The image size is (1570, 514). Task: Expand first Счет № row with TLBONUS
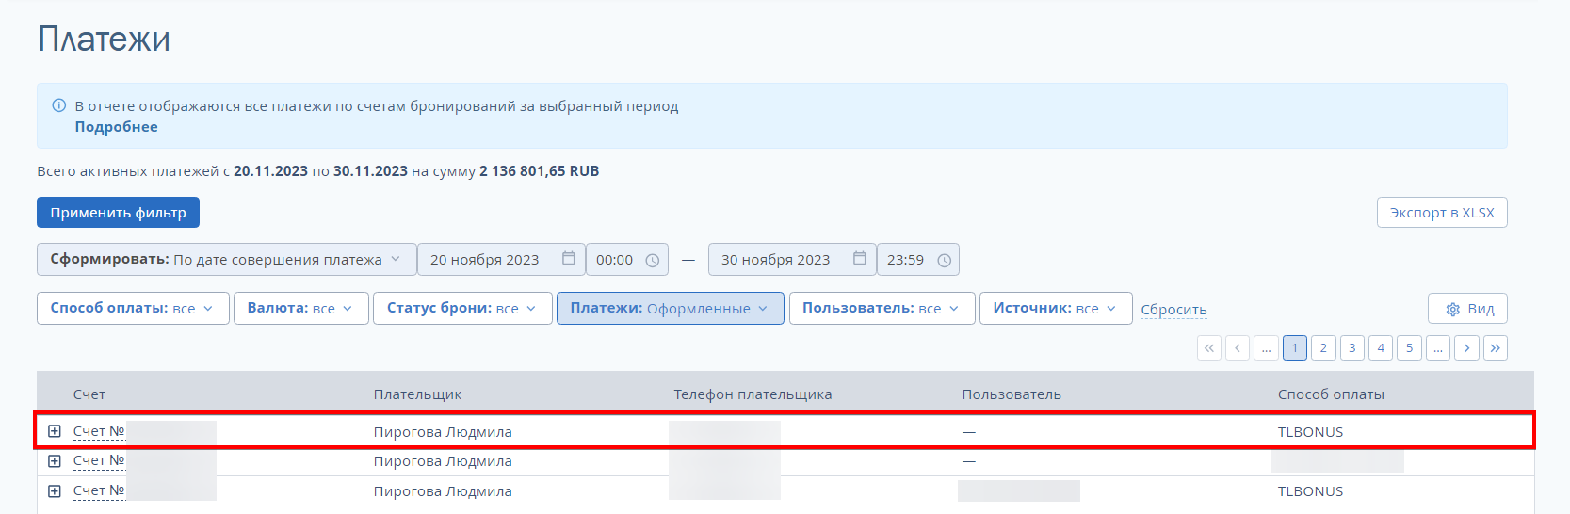(55, 431)
